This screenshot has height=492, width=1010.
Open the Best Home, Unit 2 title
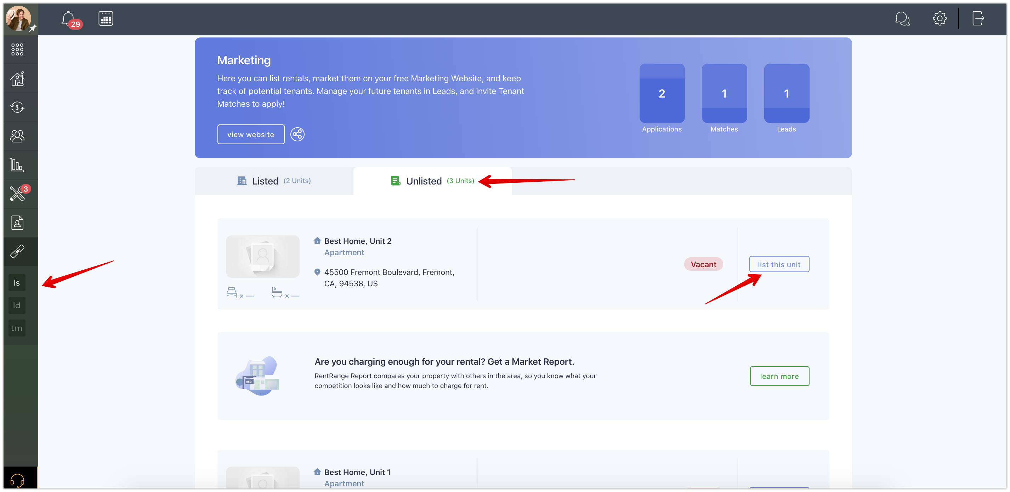[358, 241]
